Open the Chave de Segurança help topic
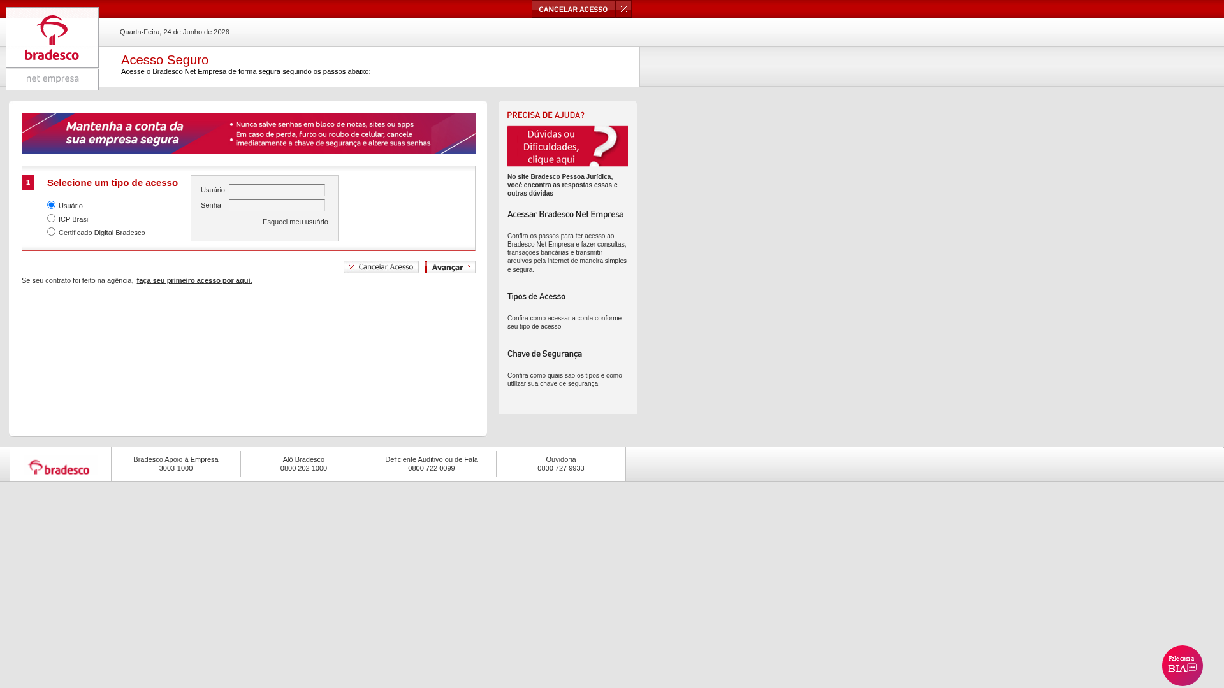Image resolution: width=1224 pixels, height=688 pixels. [544, 354]
